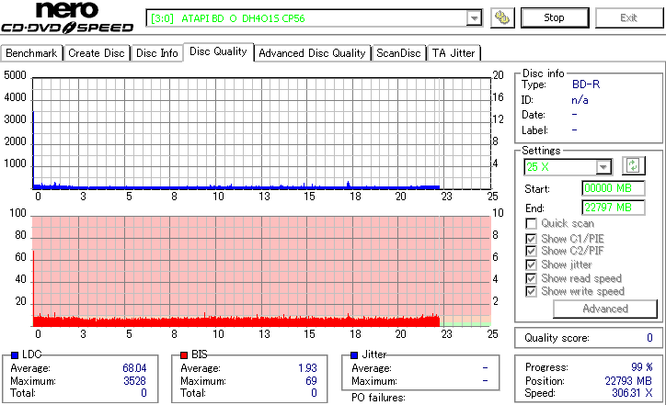Open the 25 X speed dropdown arrow
Image resolution: width=666 pixels, height=405 pixels.
[603, 167]
